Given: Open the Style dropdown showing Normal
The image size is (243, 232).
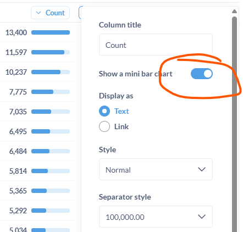Looking at the screenshot, I should (156, 169).
